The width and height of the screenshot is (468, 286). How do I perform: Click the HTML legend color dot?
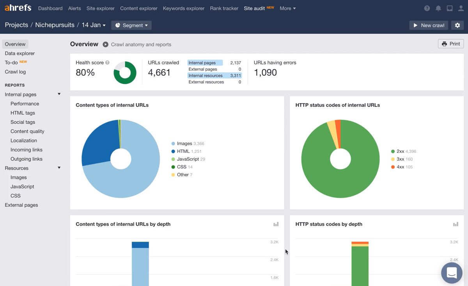tap(173, 151)
